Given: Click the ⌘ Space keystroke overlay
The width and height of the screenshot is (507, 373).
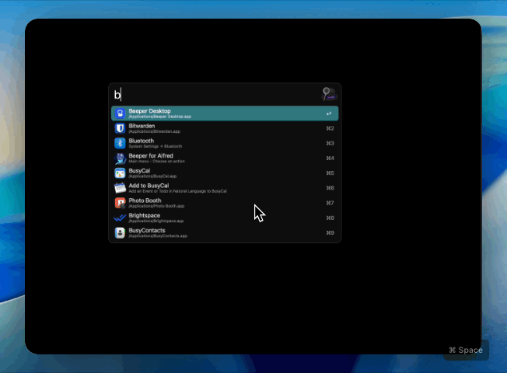Looking at the screenshot, I should 466,350.
